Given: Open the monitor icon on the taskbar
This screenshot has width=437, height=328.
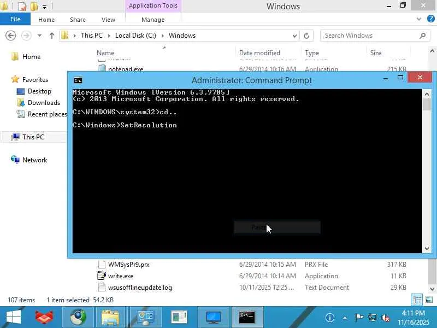Looking at the screenshot, I should [214, 317].
